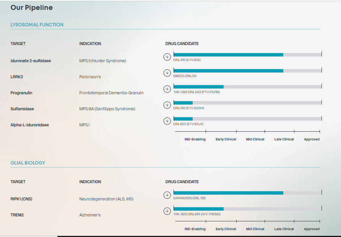This screenshot has height=237, width=341.
Task: Click the DNL310 progress bar
Action: [247, 55]
